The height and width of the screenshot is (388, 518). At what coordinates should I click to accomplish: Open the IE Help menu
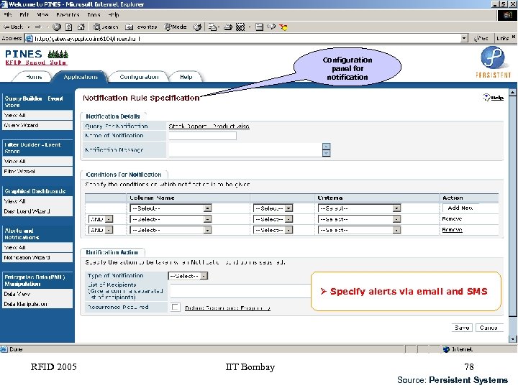pyautogui.click(x=114, y=14)
